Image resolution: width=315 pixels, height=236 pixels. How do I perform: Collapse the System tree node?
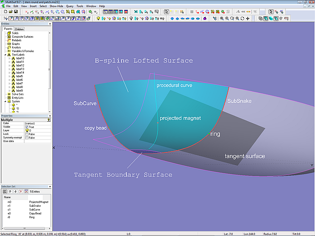4,101
